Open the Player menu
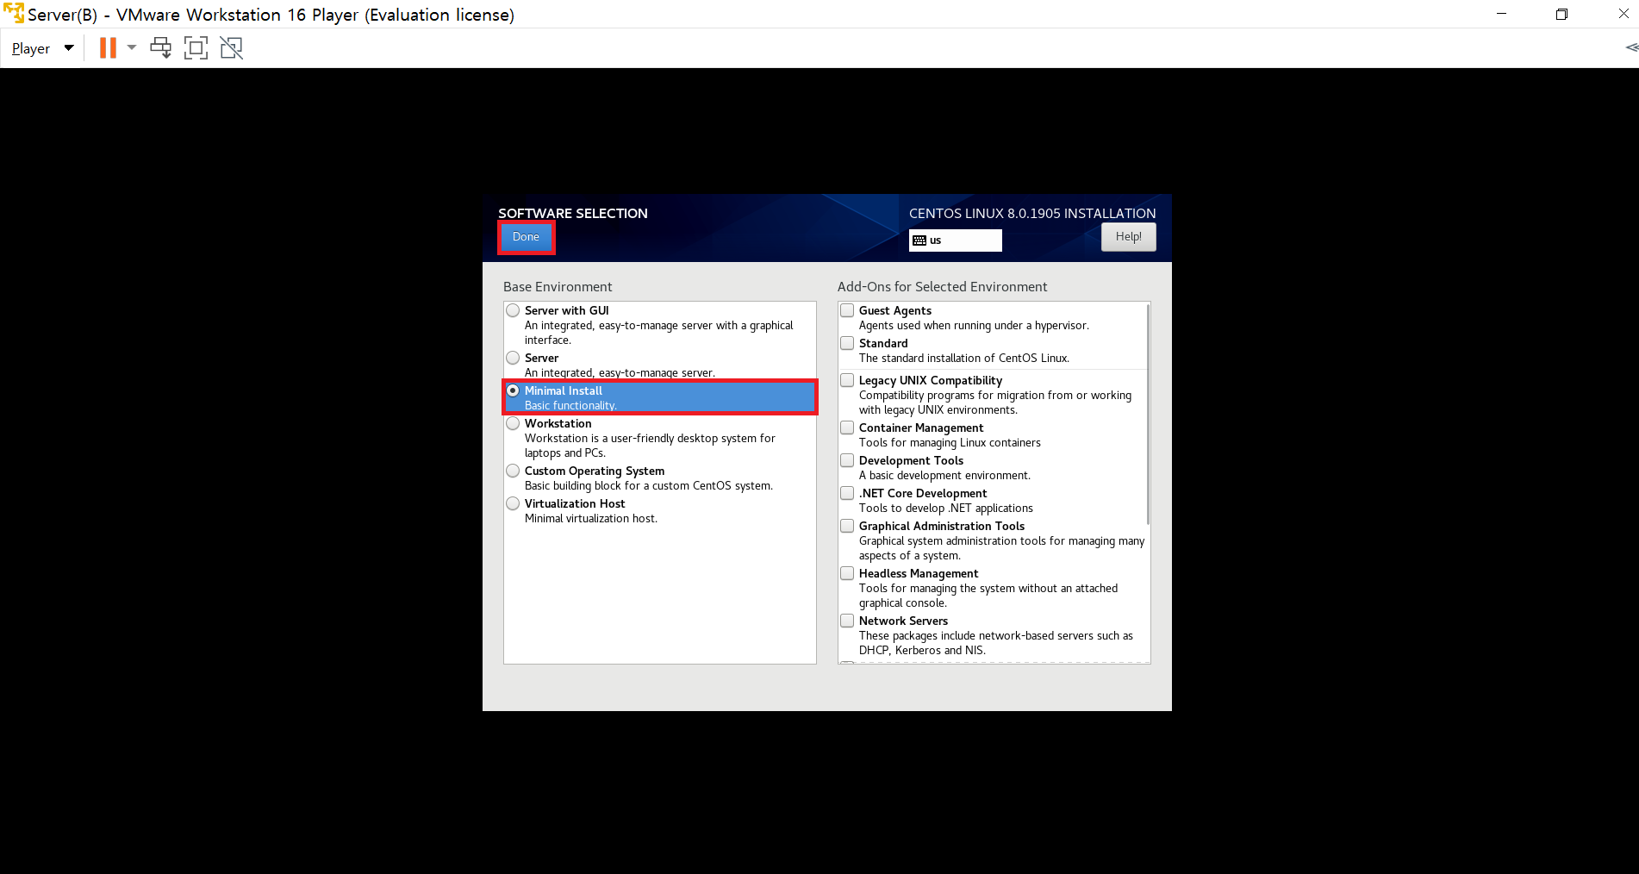This screenshot has height=874, width=1639. pyautogui.click(x=42, y=48)
